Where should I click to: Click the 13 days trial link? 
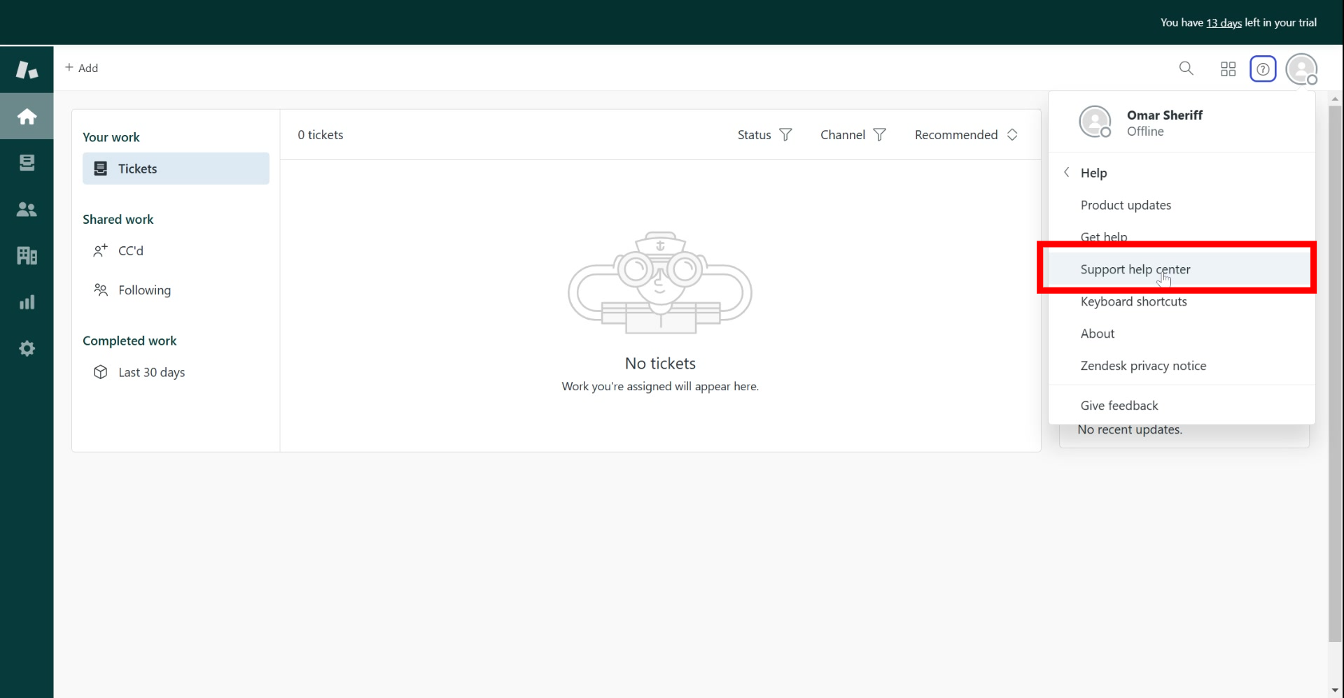(1224, 22)
